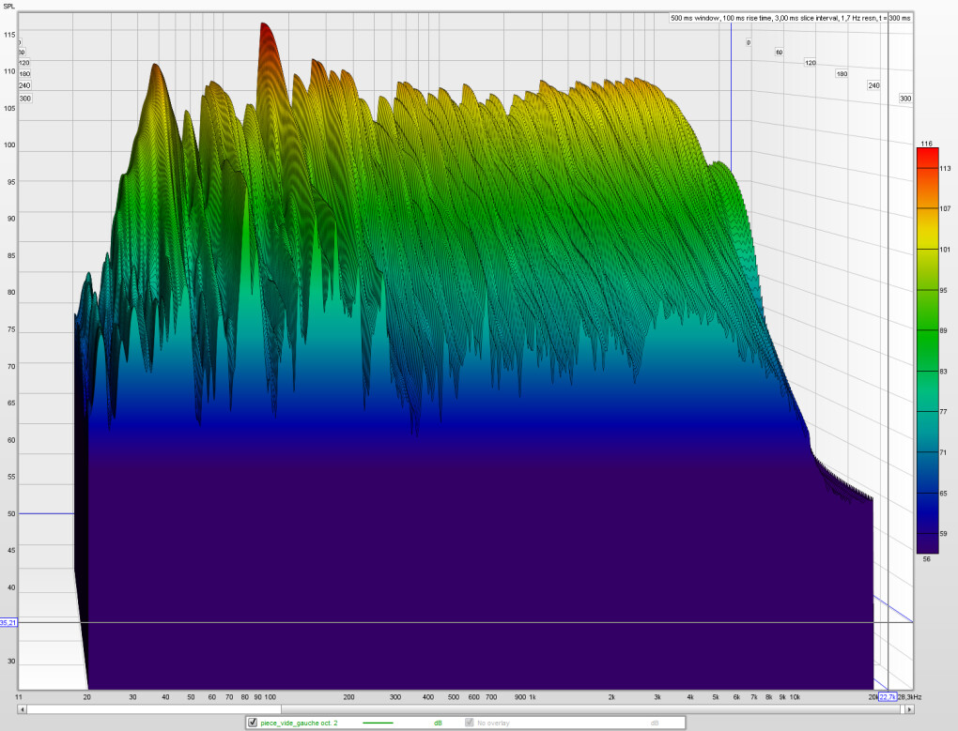Screen dimensions: 958x731
Task: Click the horizontal scrollbar right arrow
Action: click(909, 709)
